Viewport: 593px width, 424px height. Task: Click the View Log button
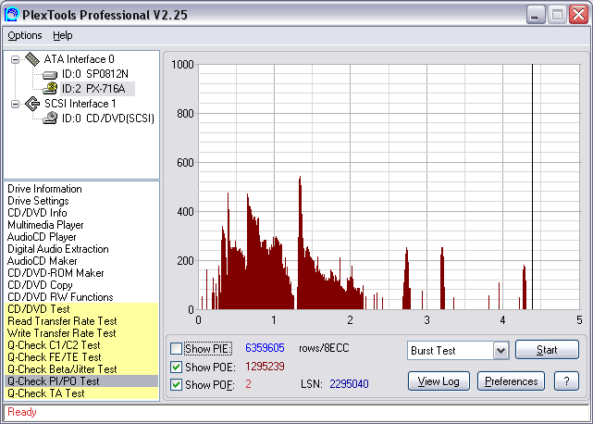(x=439, y=381)
